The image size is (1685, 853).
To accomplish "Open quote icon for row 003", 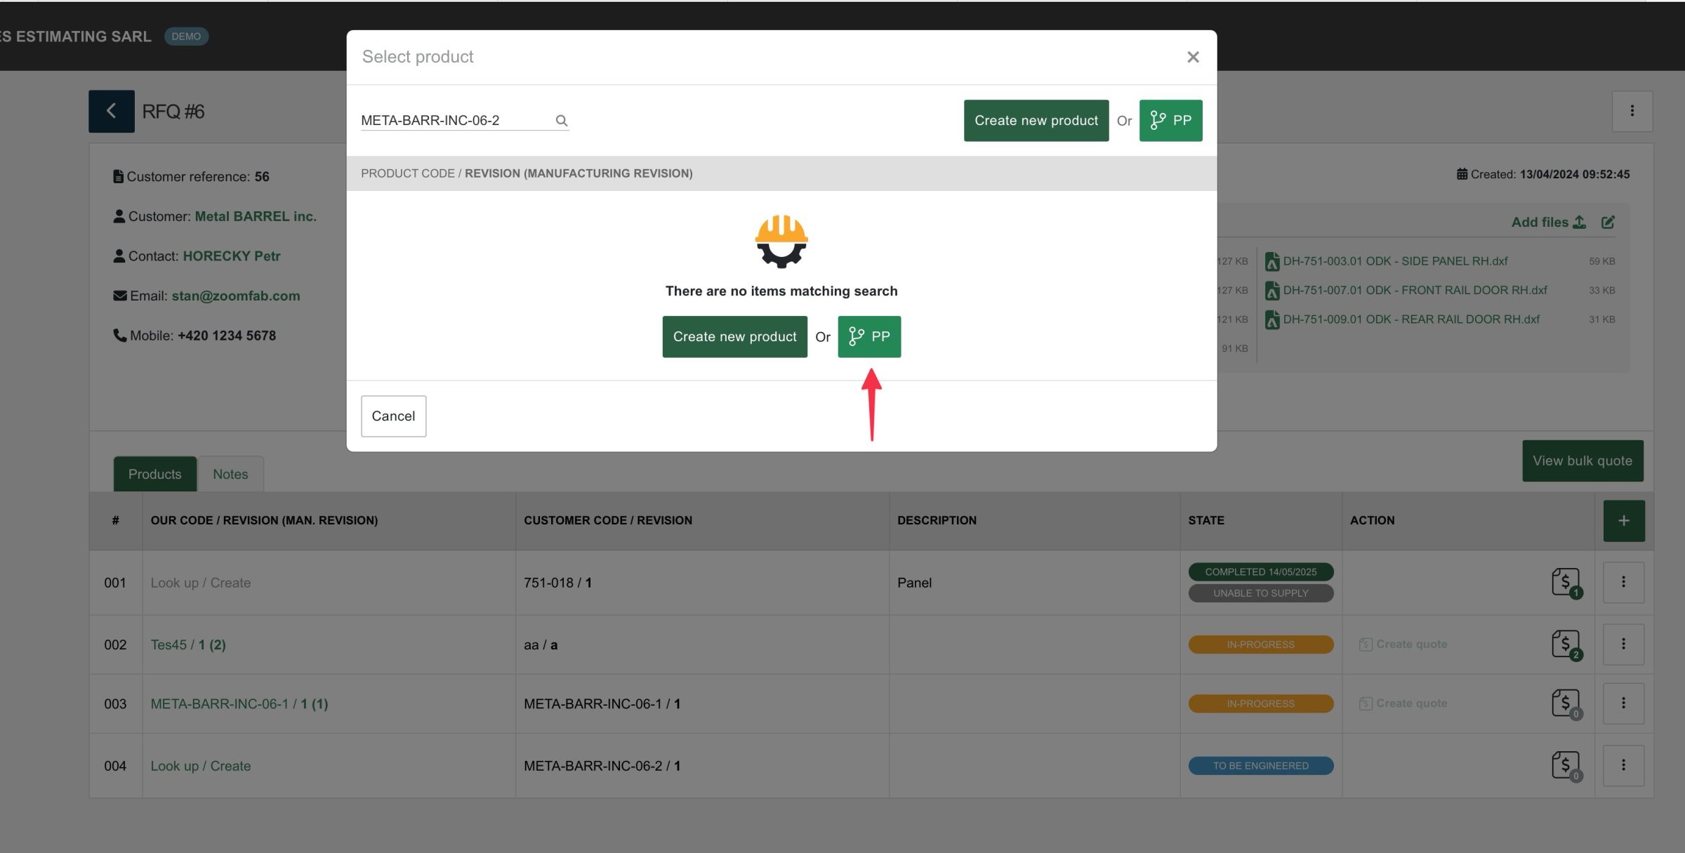I will (1565, 703).
